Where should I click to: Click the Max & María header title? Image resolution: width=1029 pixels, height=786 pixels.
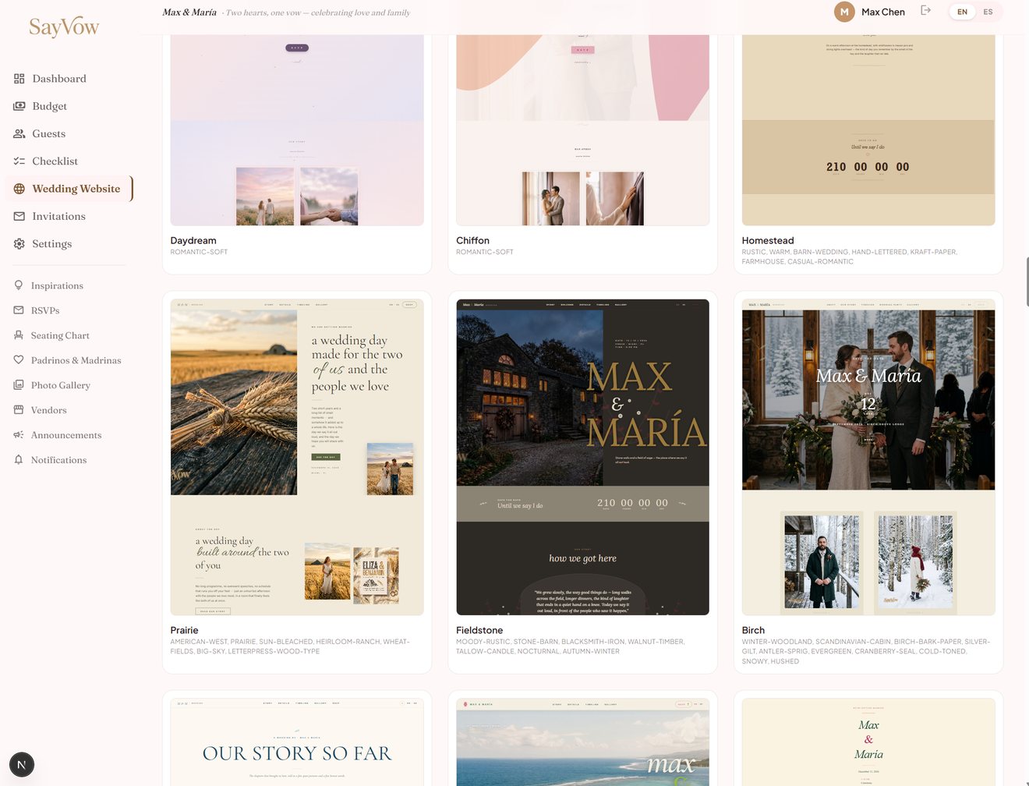[x=189, y=12]
